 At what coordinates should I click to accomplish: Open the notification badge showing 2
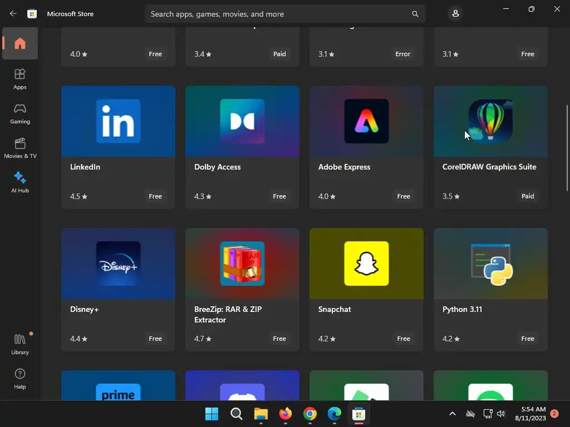point(554,413)
